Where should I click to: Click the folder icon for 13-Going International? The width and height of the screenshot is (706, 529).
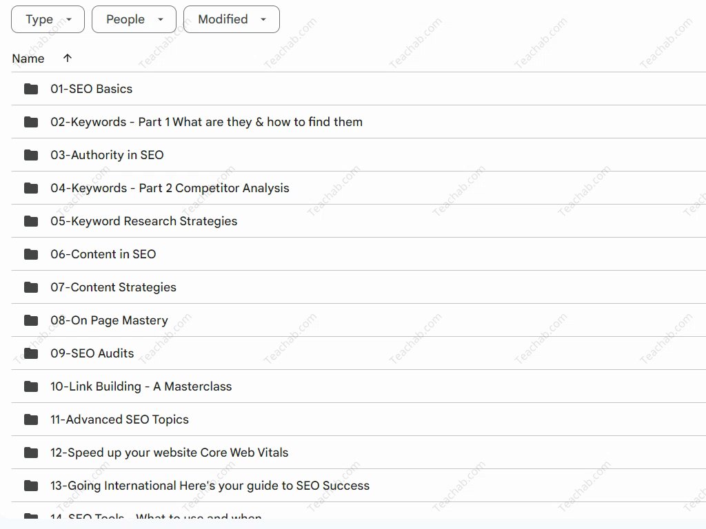31,486
